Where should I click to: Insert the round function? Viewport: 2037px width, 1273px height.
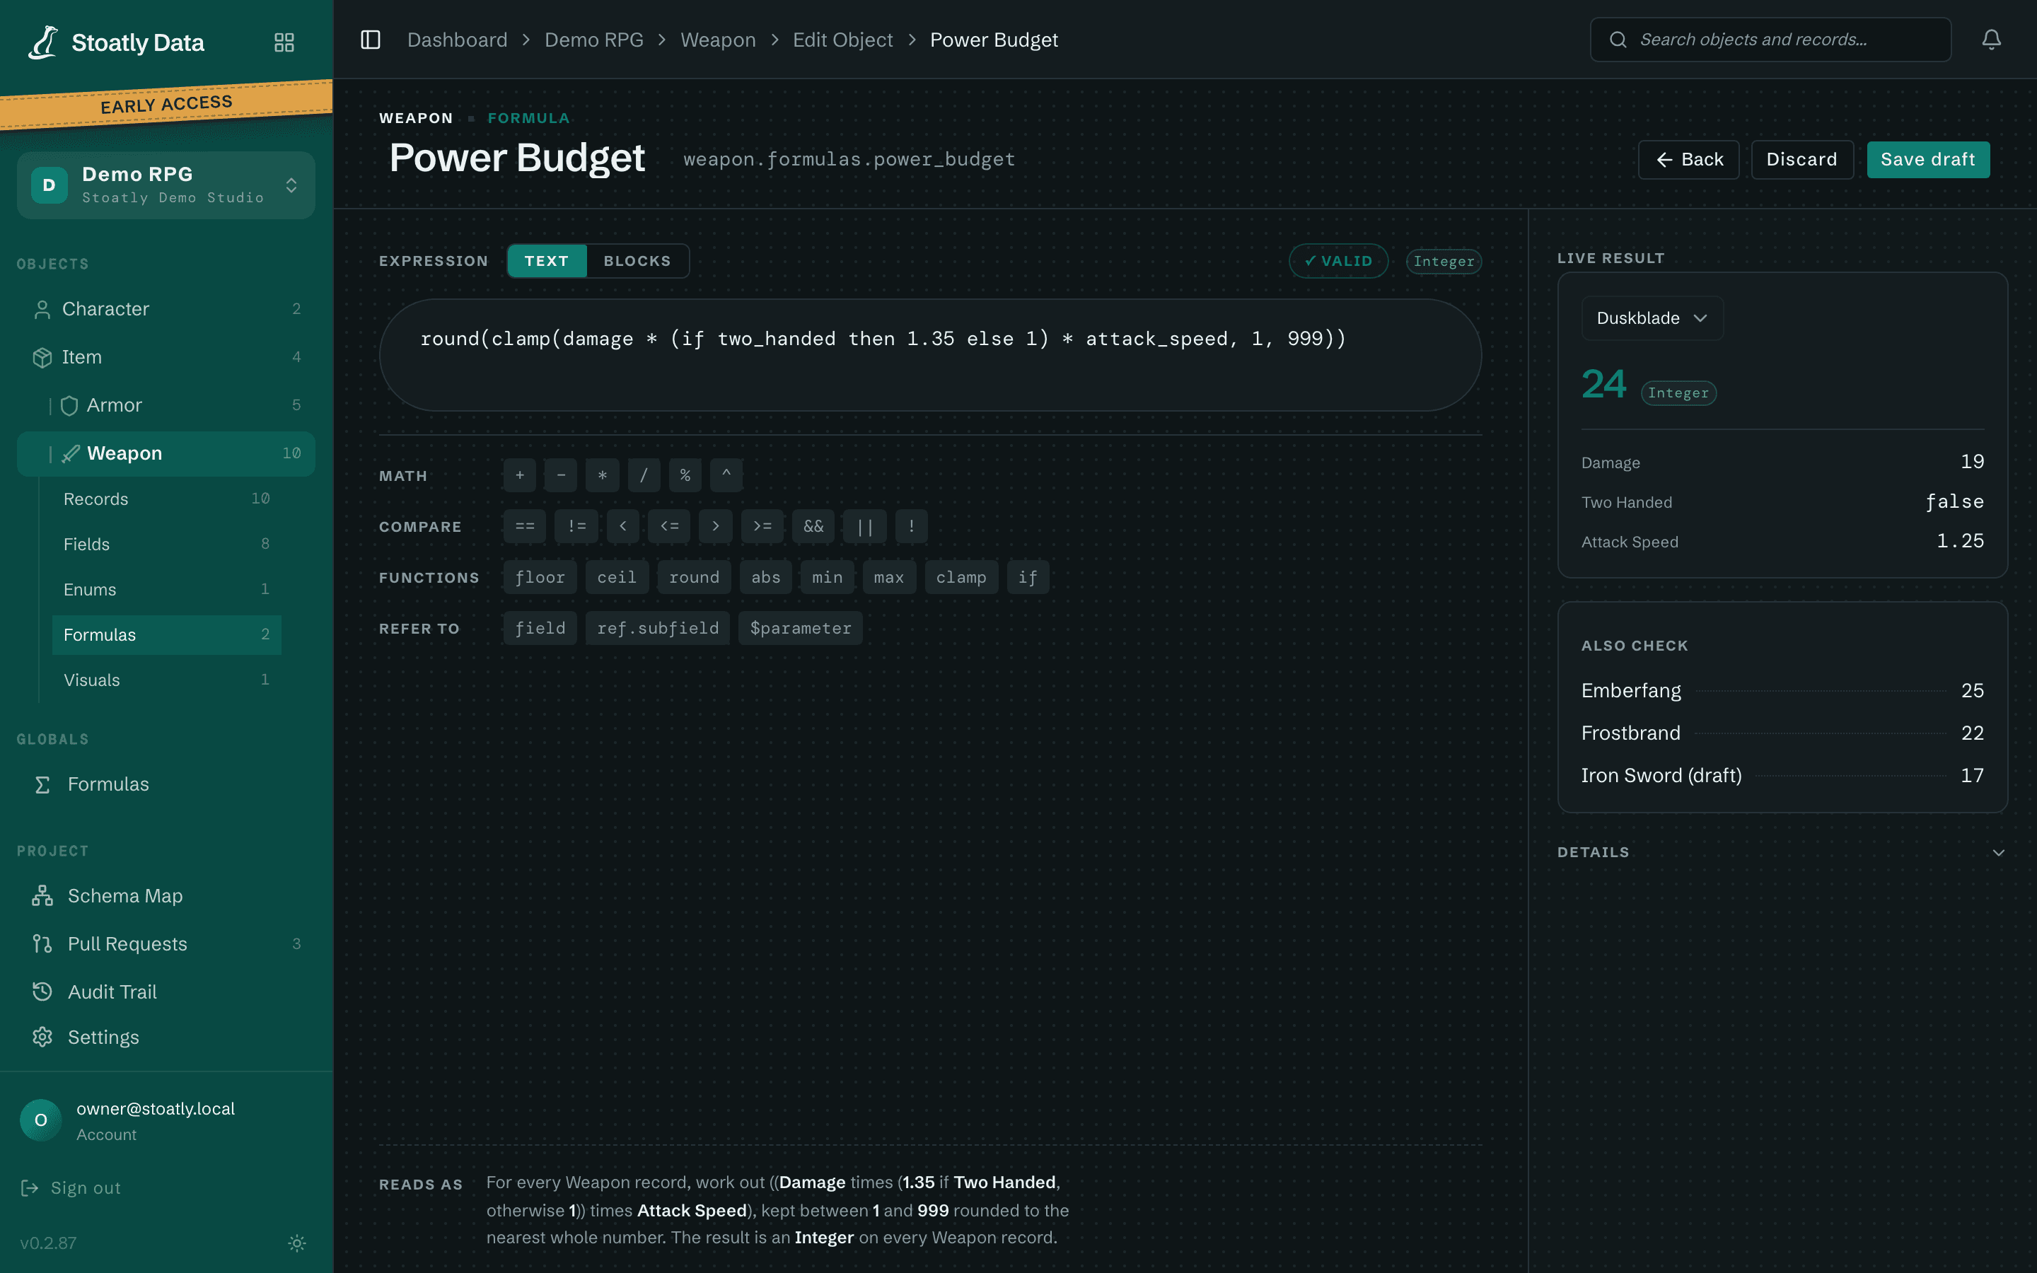(694, 578)
